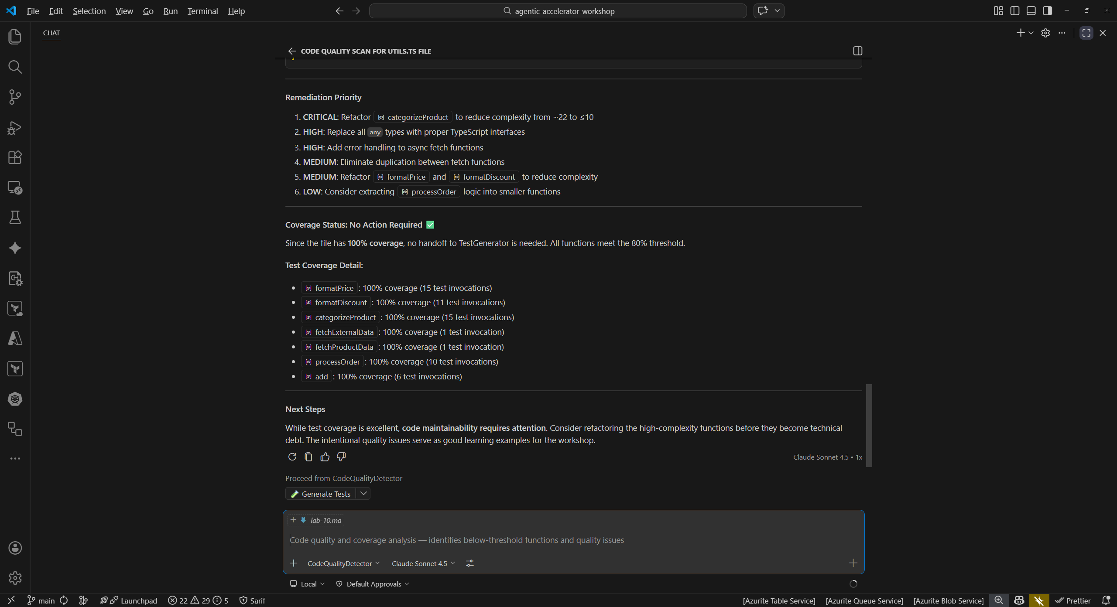Open the Testing beaker panel
This screenshot has width=1117, height=607.
click(15, 218)
